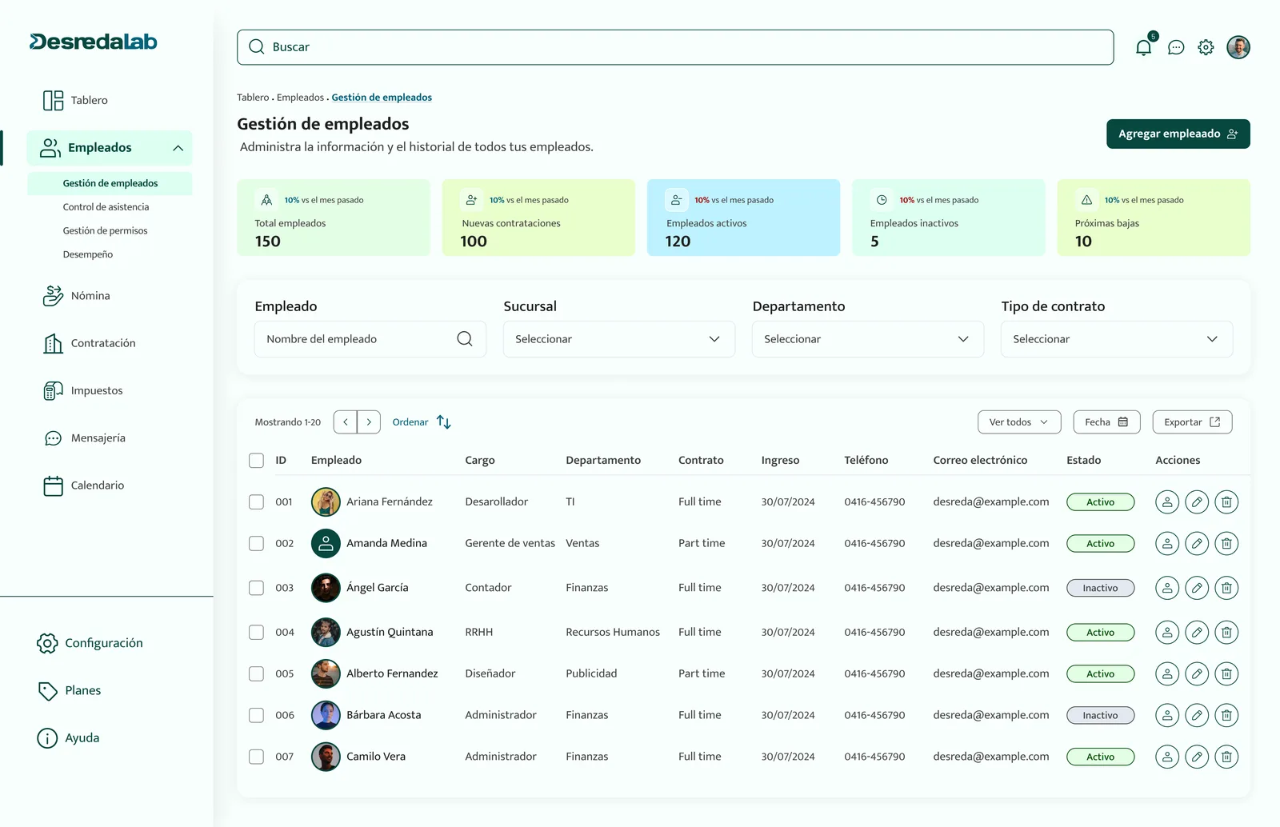Go to previous page of results
This screenshot has height=827, width=1280.
tap(346, 422)
